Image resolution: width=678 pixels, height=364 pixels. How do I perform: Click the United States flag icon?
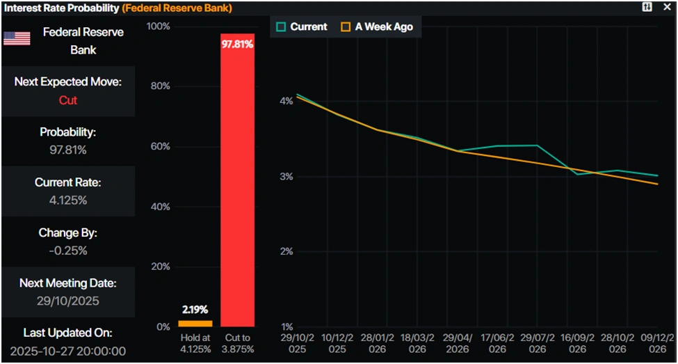click(x=17, y=39)
